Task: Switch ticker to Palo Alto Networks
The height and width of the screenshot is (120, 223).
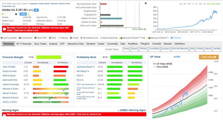Action: (180, 49)
